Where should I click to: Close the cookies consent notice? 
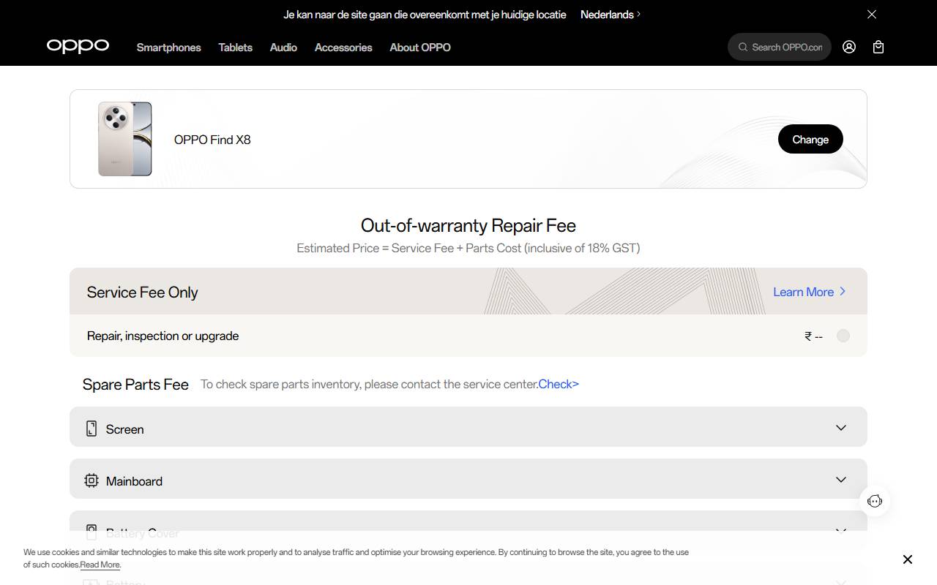[907, 559]
